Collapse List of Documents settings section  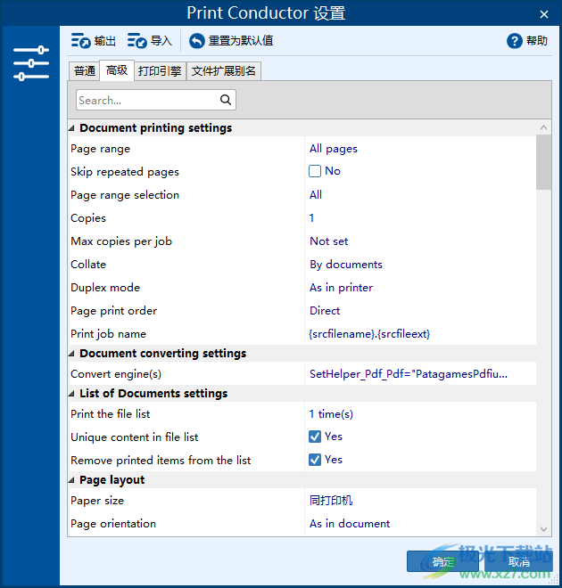71,394
